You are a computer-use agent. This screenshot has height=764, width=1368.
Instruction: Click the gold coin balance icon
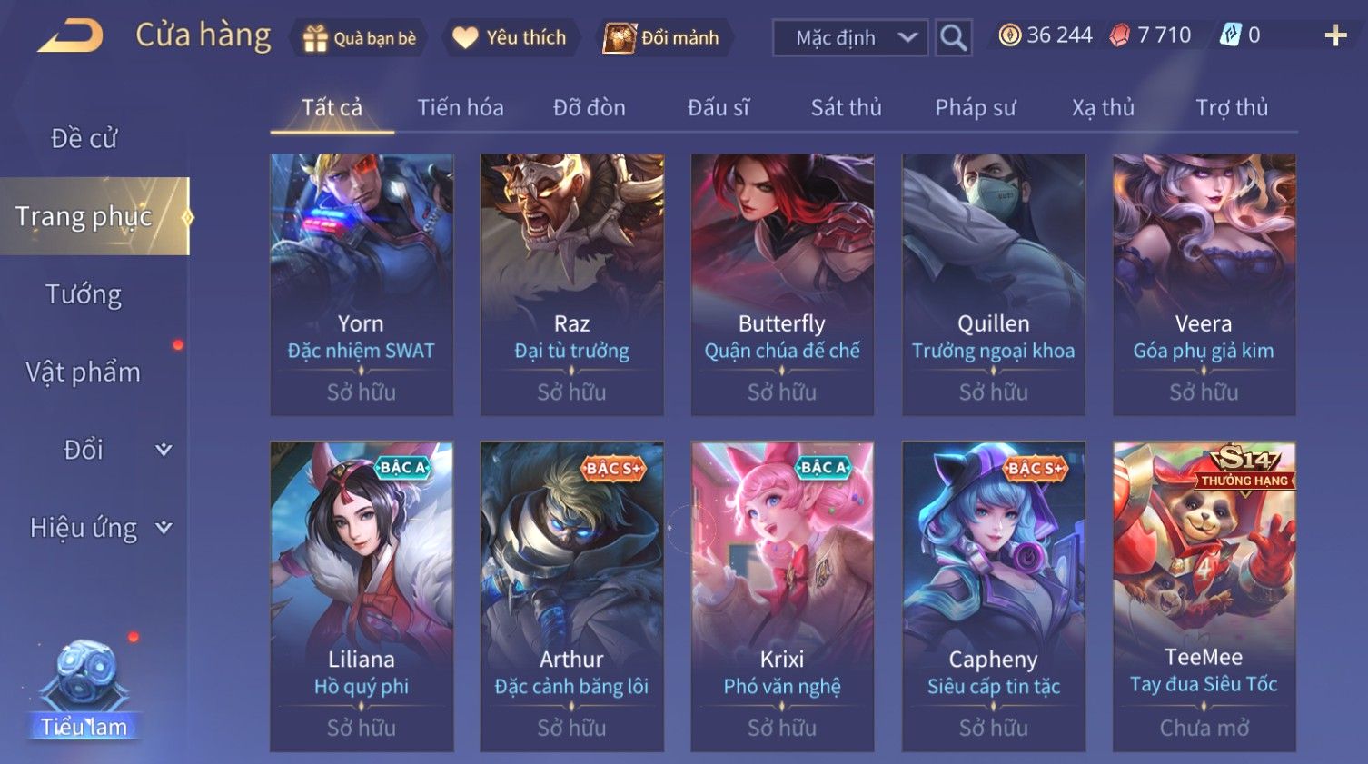tap(1009, 35)
